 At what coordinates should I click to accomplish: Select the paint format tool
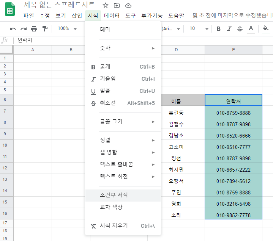point(45,29)
